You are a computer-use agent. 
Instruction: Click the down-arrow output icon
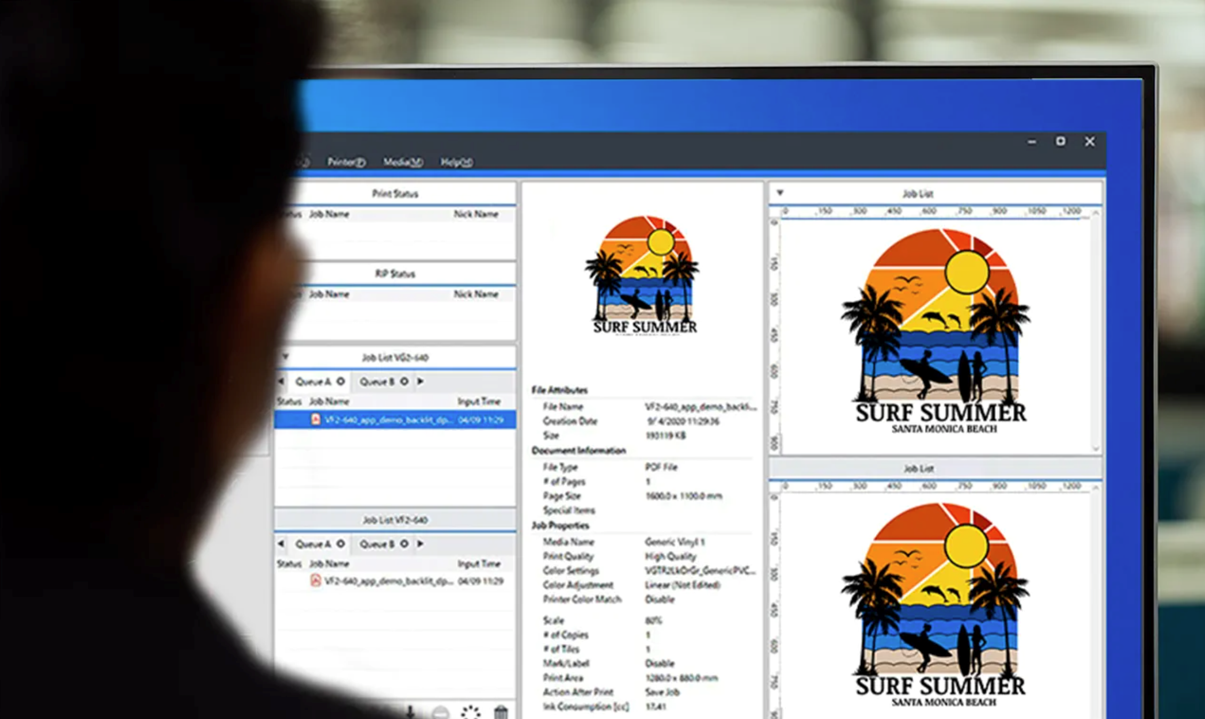[410, 713]
